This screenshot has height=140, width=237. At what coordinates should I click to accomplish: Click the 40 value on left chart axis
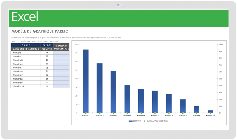pos(76,79)
